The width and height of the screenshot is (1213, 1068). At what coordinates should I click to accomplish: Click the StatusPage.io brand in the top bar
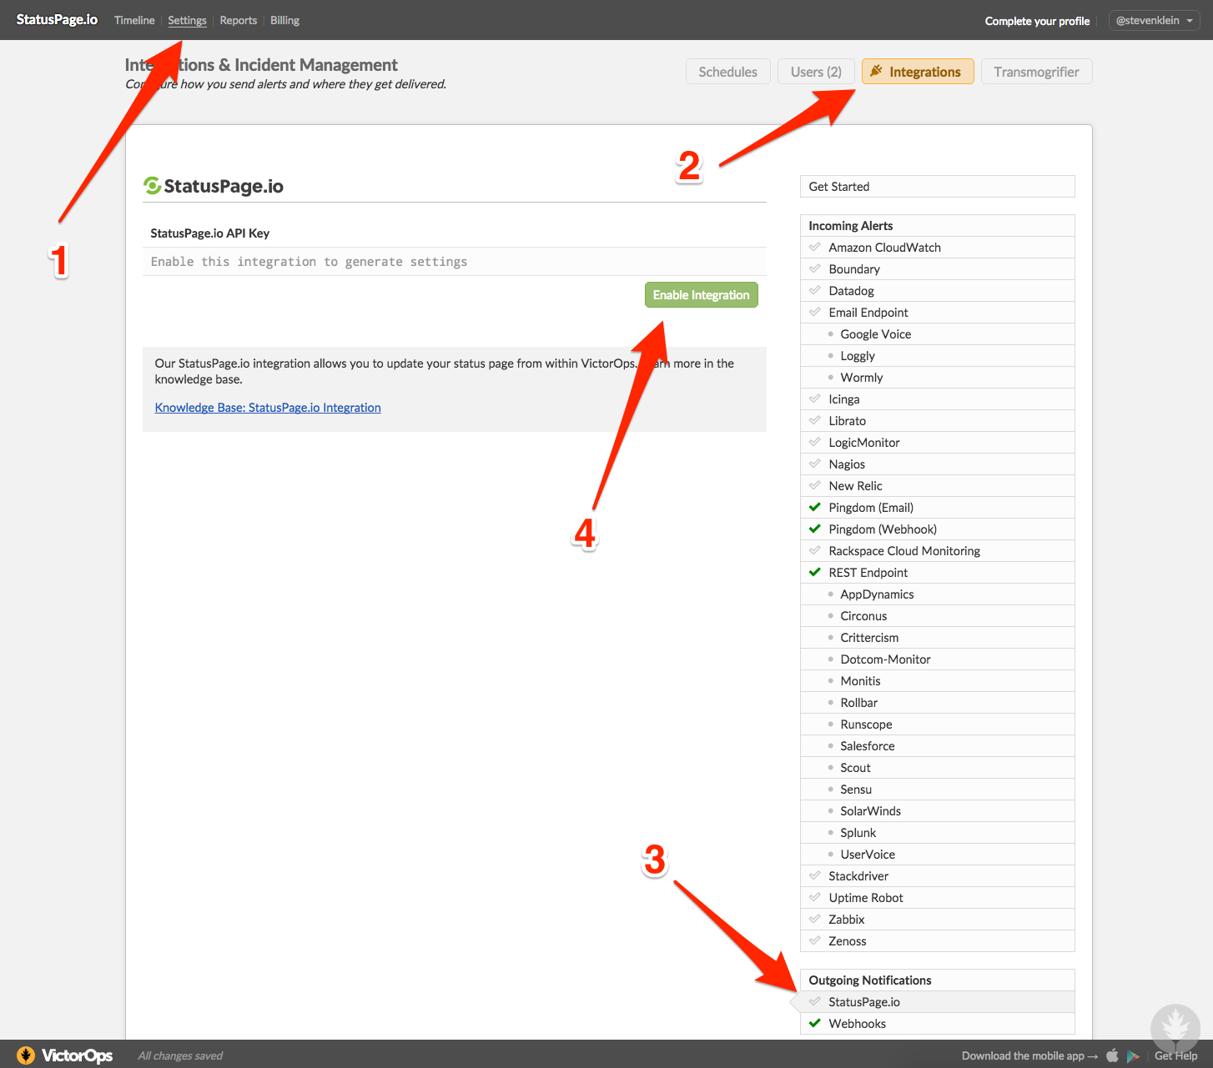[x=57, y=19]
